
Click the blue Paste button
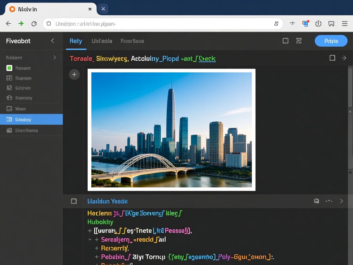click(x=331, y=41)
